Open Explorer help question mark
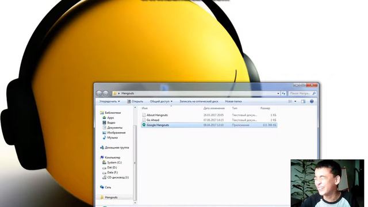Viewport: 368px width, 207px height. 312,101
